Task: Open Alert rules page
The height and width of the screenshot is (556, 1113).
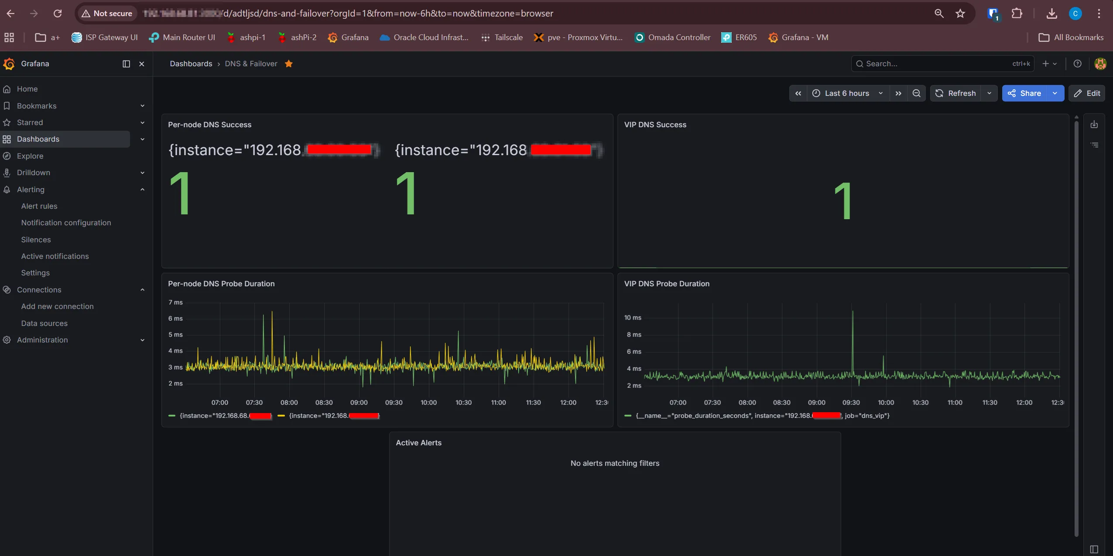Action: tap(39, 206)
